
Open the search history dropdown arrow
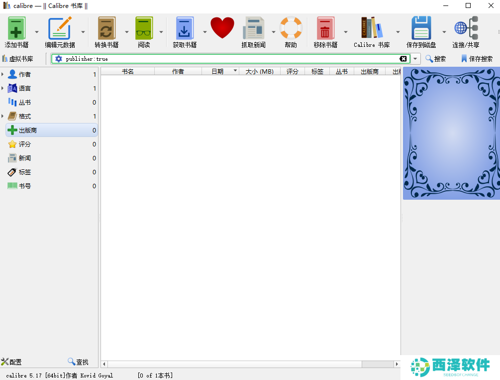[415, 59]
